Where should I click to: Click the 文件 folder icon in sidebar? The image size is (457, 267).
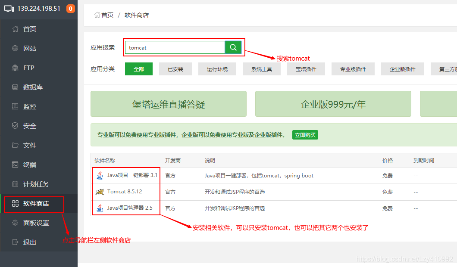tap(15, 145)
